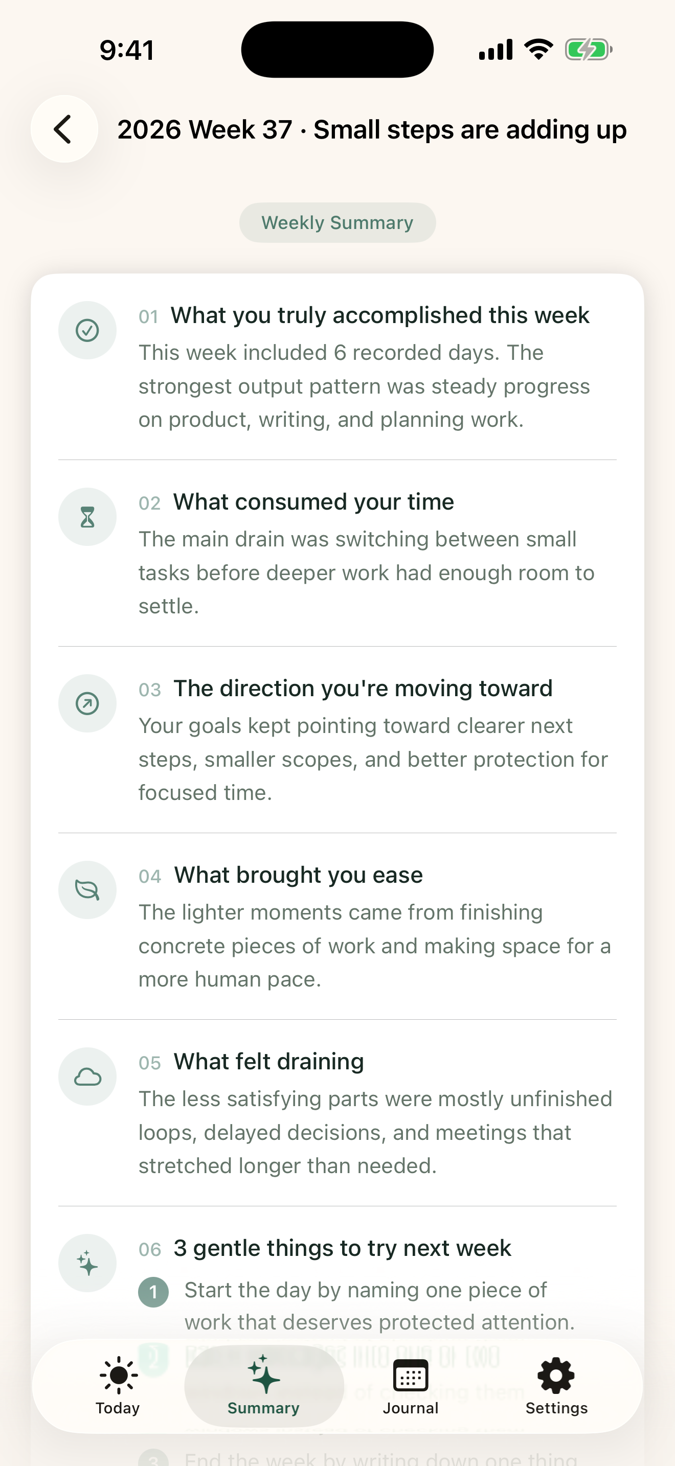Click the hourglass icon for time consumed

[87, 517]
